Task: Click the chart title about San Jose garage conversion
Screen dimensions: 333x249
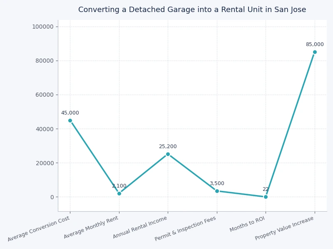Action: pyautogui.click(x=192, y=10)
